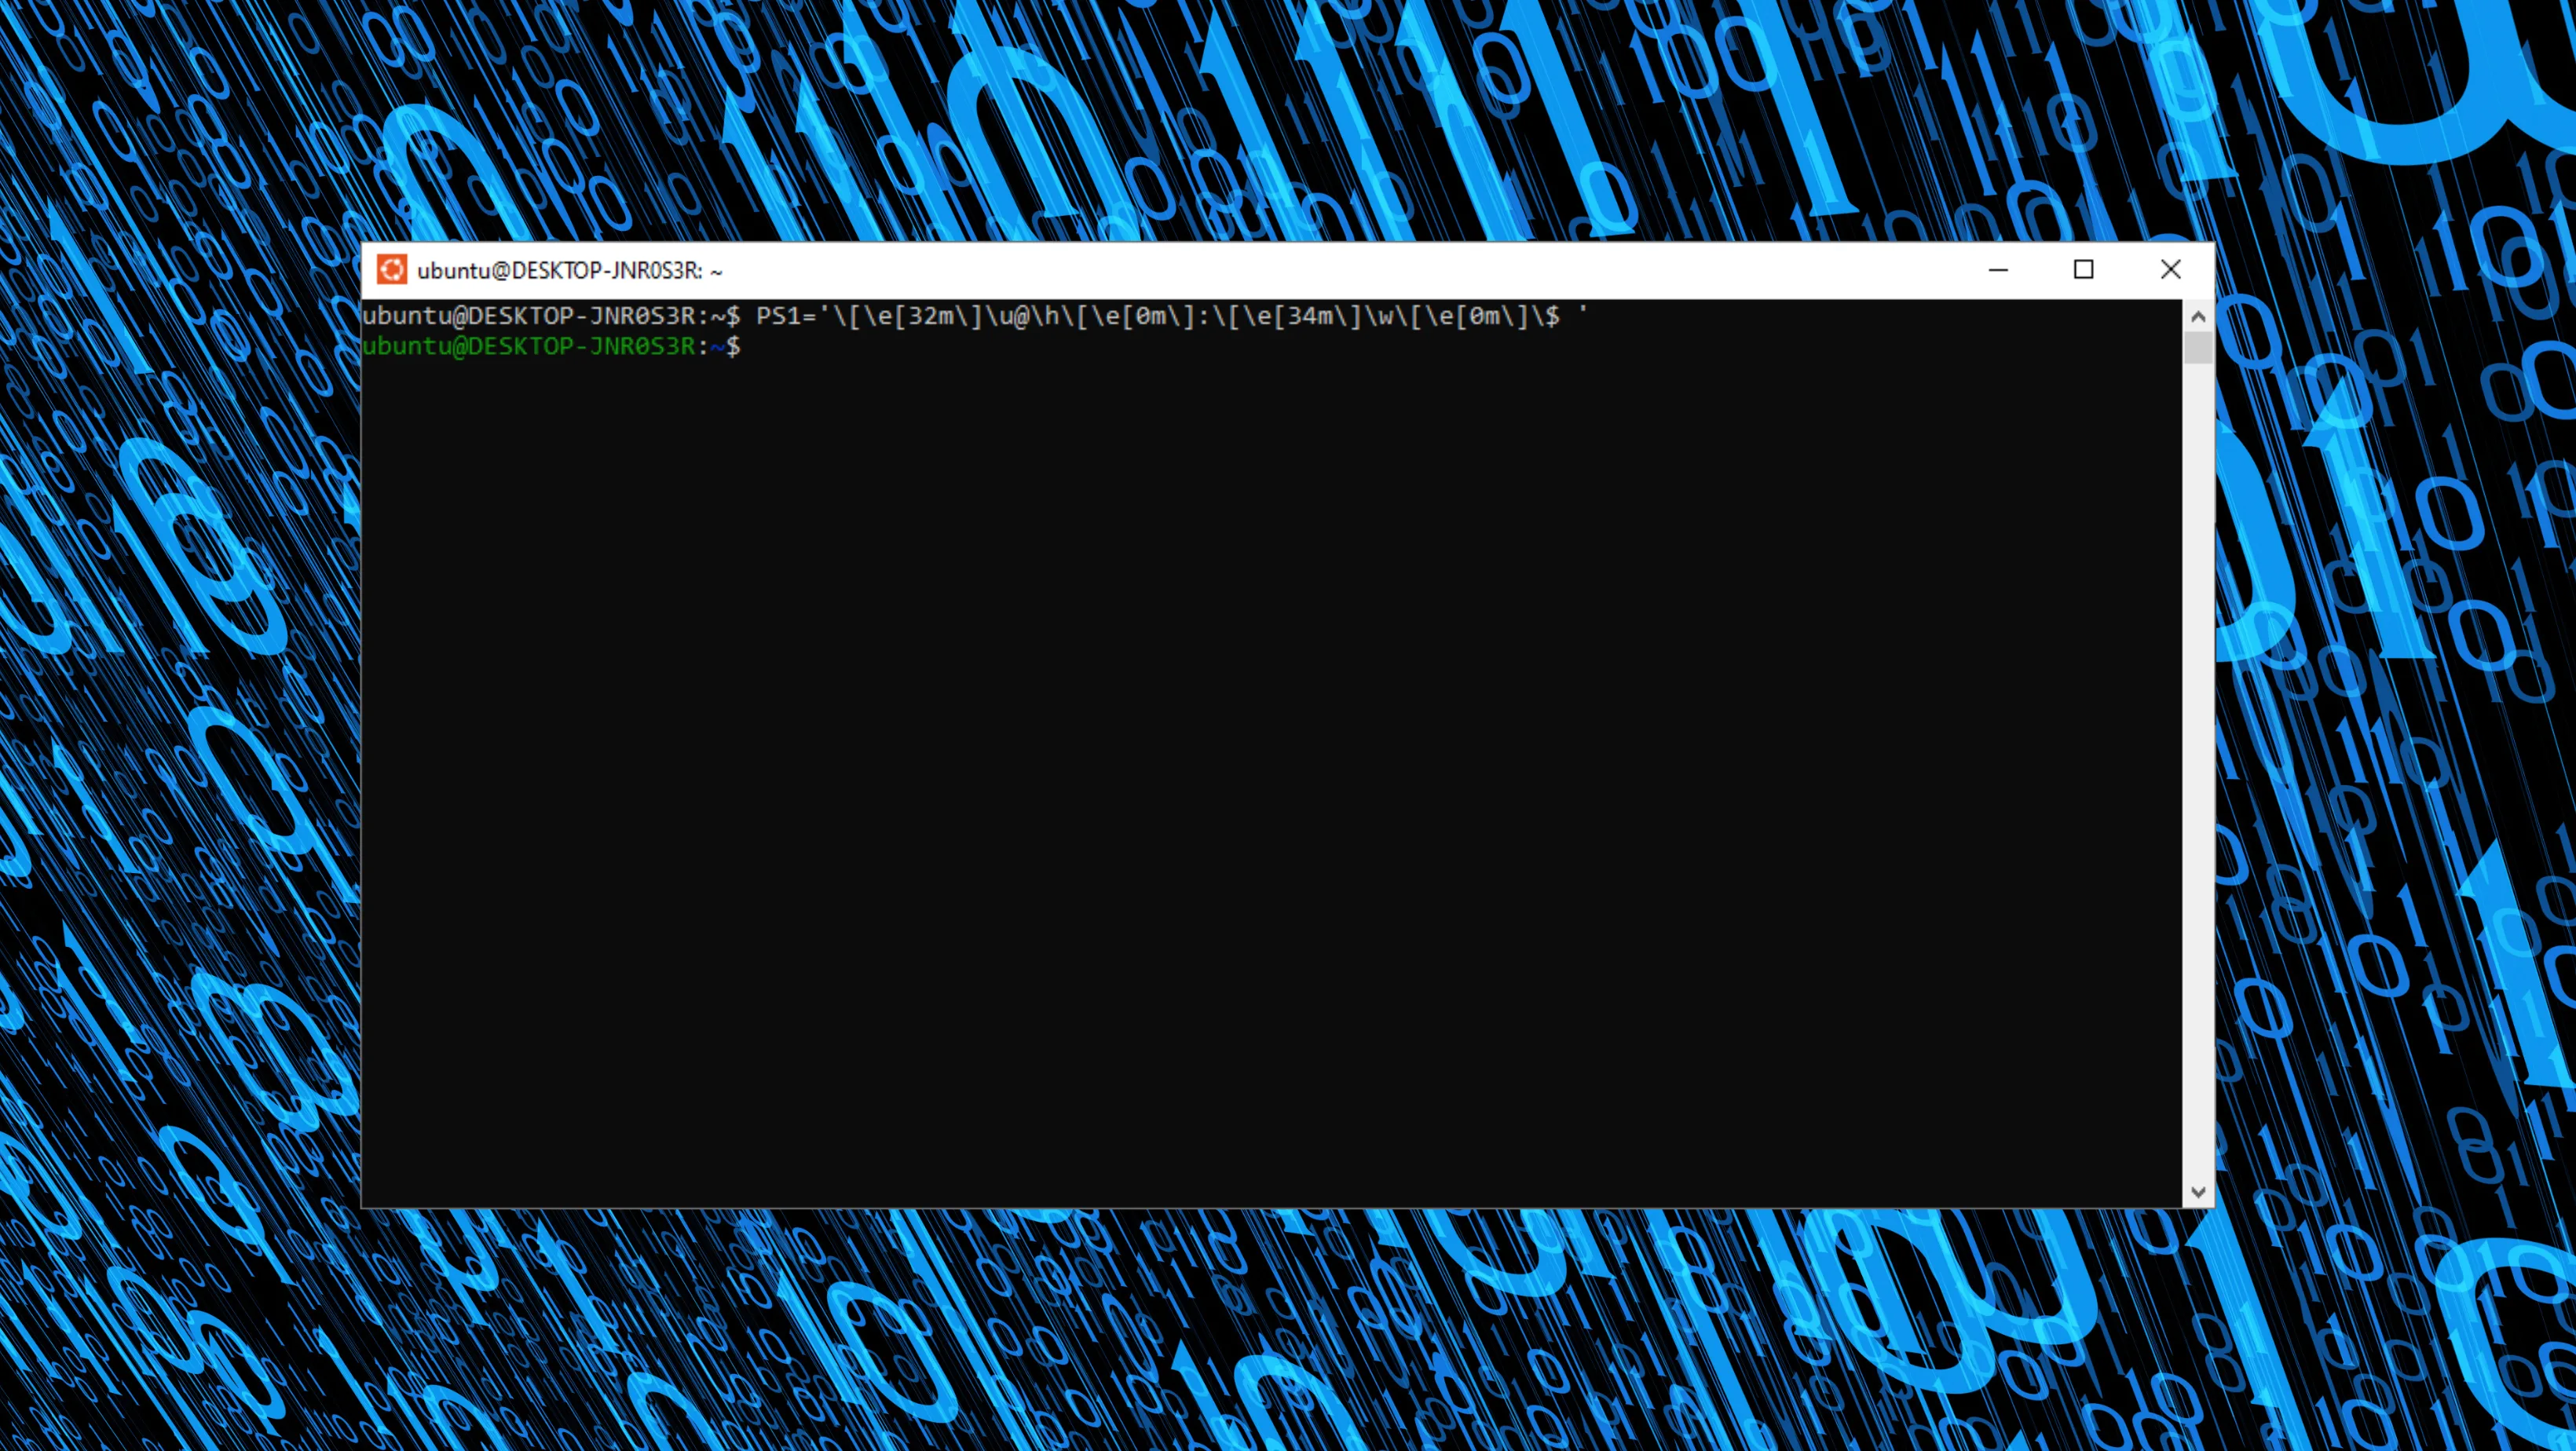Click the PS1= command text in terminal

[x=1172, y=316]
